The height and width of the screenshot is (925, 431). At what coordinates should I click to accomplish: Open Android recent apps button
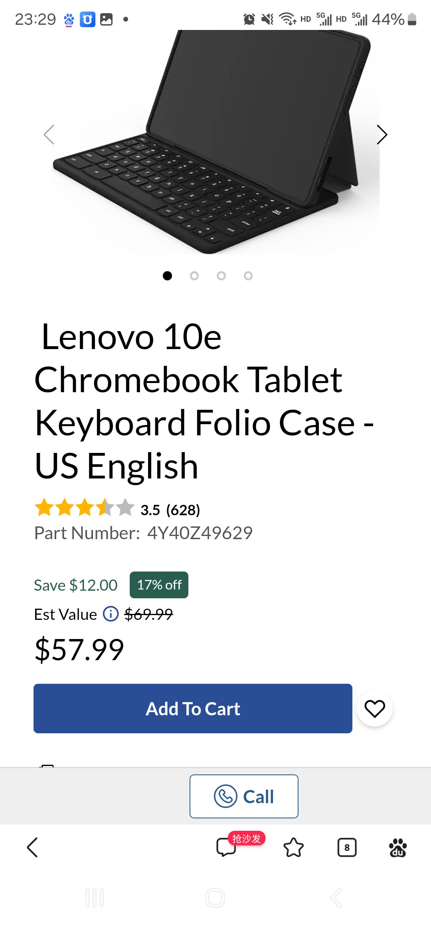(x=95, y=898)
